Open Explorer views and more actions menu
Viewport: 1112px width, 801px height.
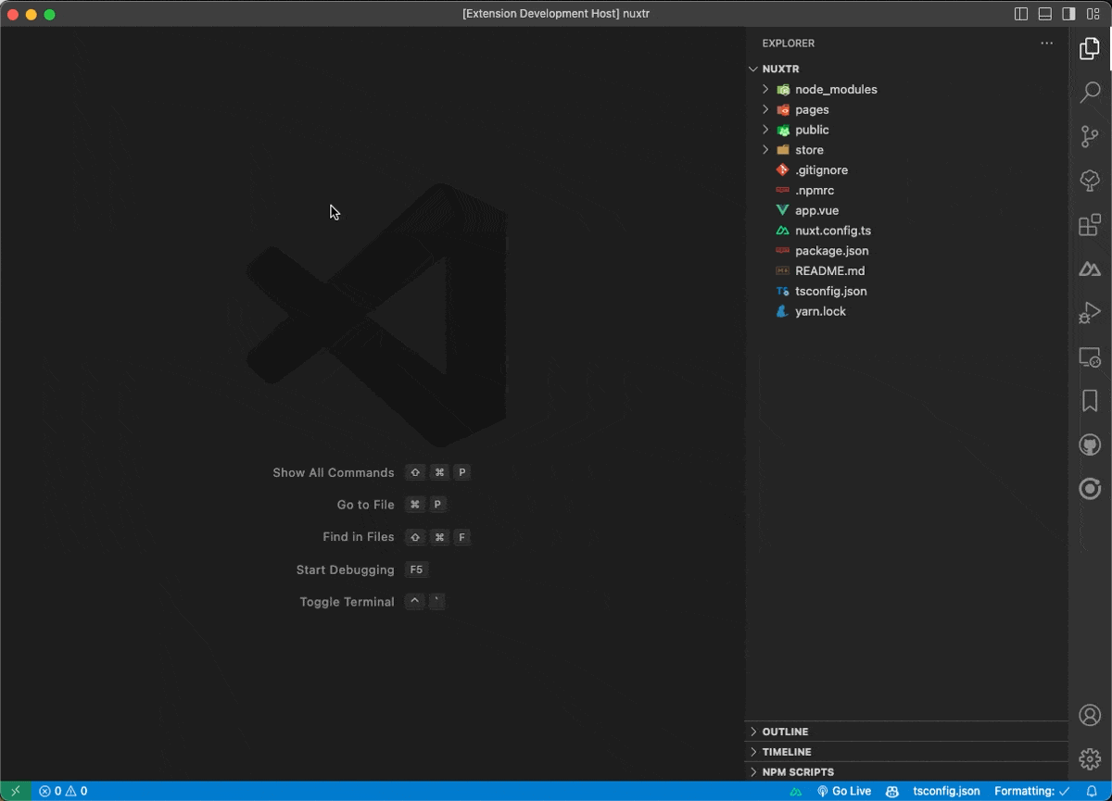tap(1047, 44)
